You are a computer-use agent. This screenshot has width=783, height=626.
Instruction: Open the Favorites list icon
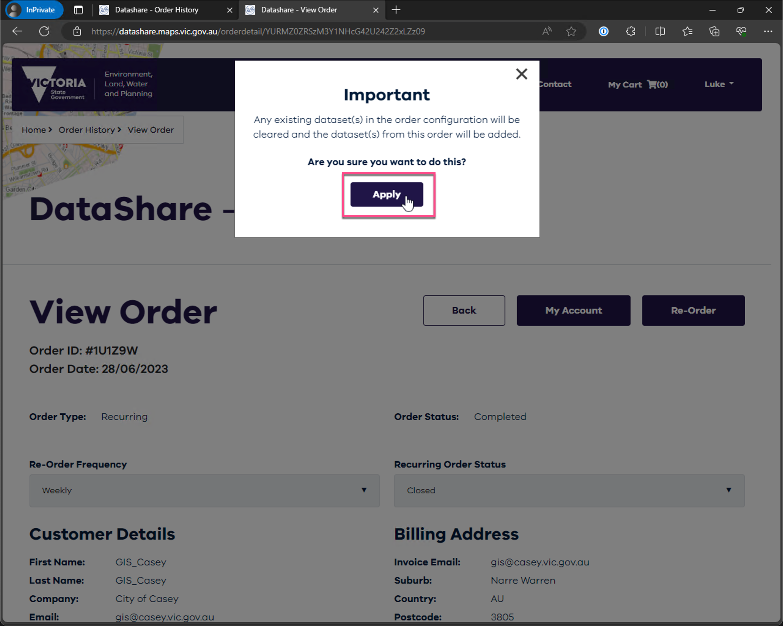point(687,31)
